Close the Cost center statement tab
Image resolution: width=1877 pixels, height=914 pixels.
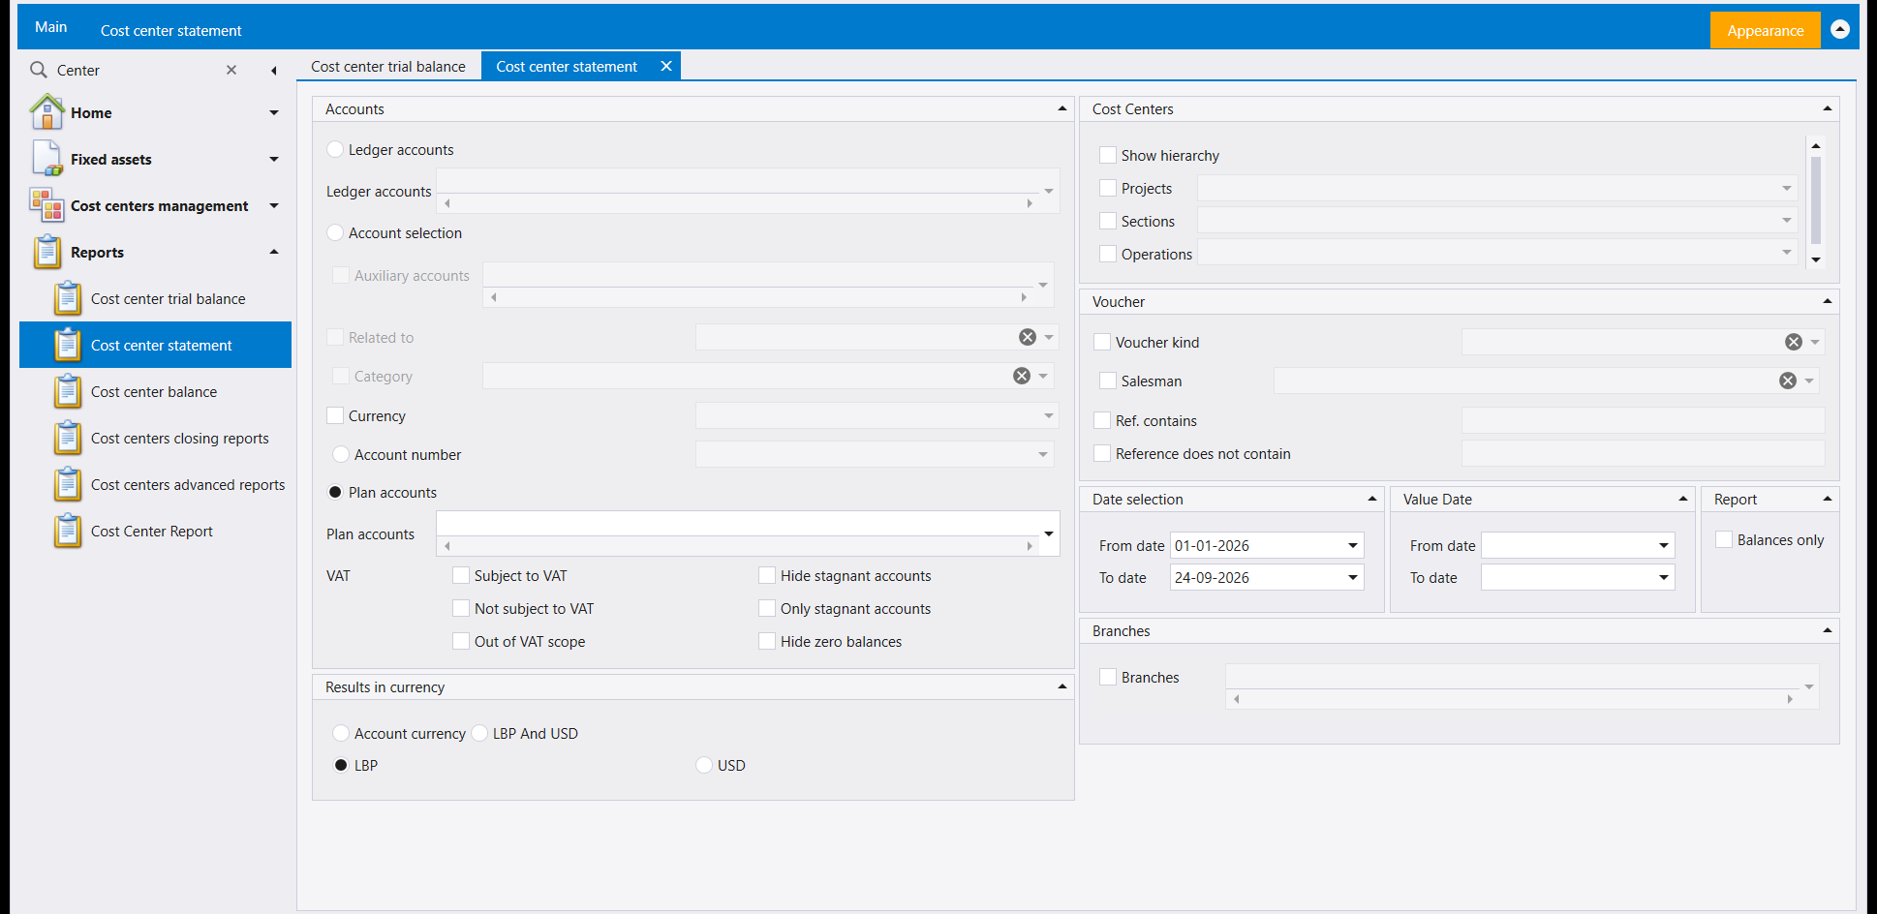pos(666,66)
